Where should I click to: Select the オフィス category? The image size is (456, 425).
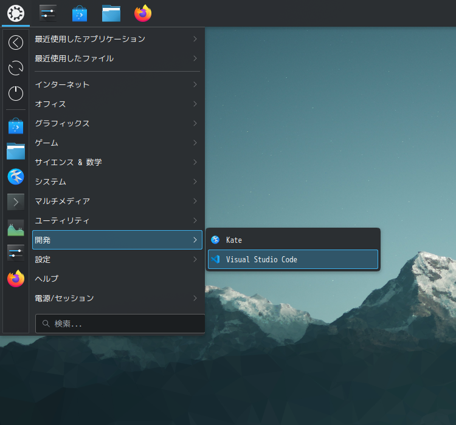117,104
